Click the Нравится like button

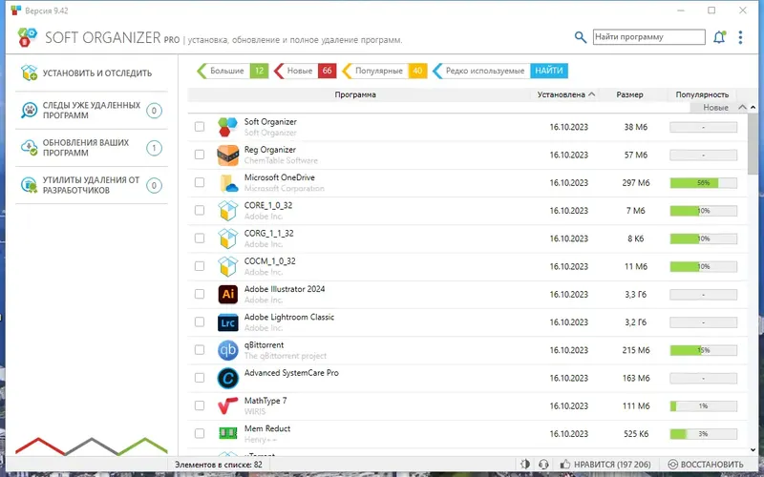pos(605,465)
